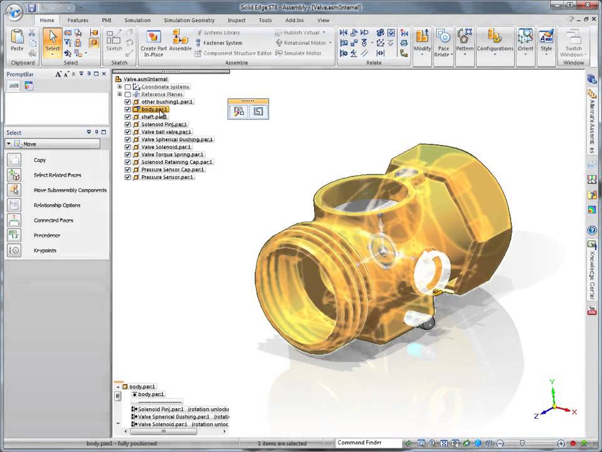Click horizontal scrollbar in relationships pane
Image resolution: width=602 pixels, height=452 pixels.
(163, 432)
